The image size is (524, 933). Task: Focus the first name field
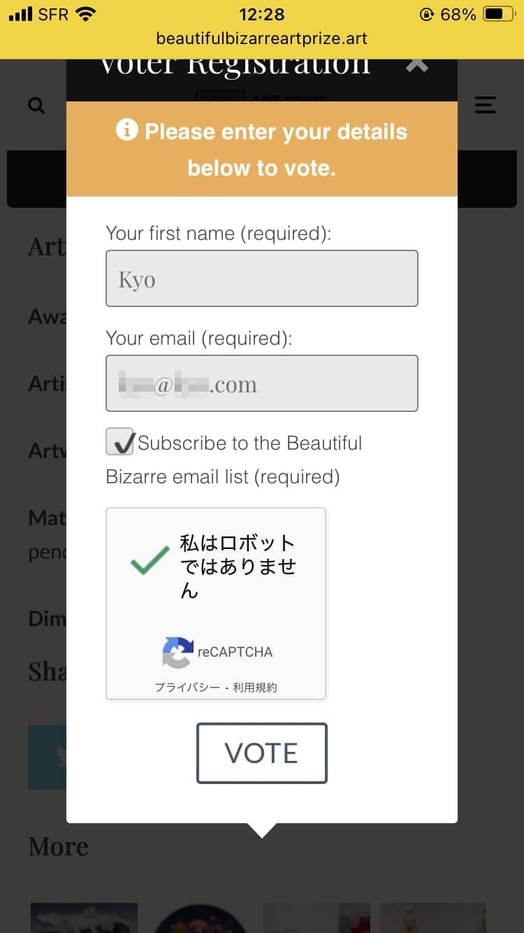[262, 278]
